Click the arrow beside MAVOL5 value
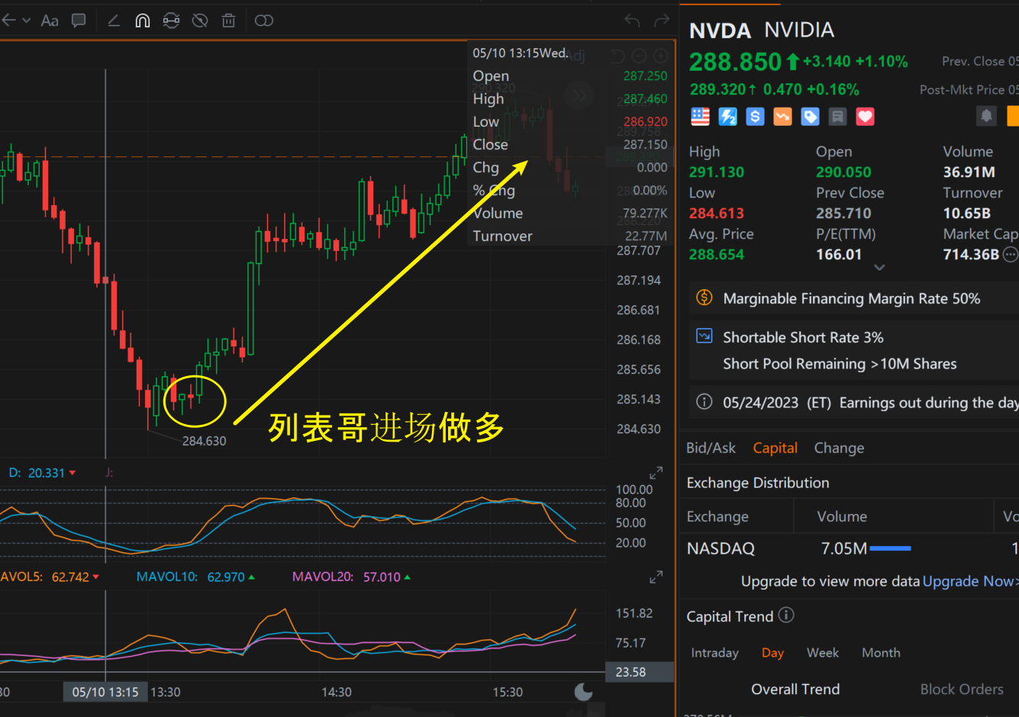The image size is (1019, 717). (96, 577)
